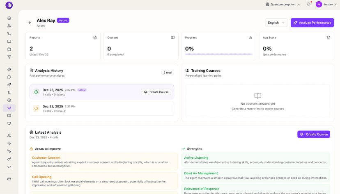
Task: Click the Progress bar in the stats card
Action: (x=218, y=54)
